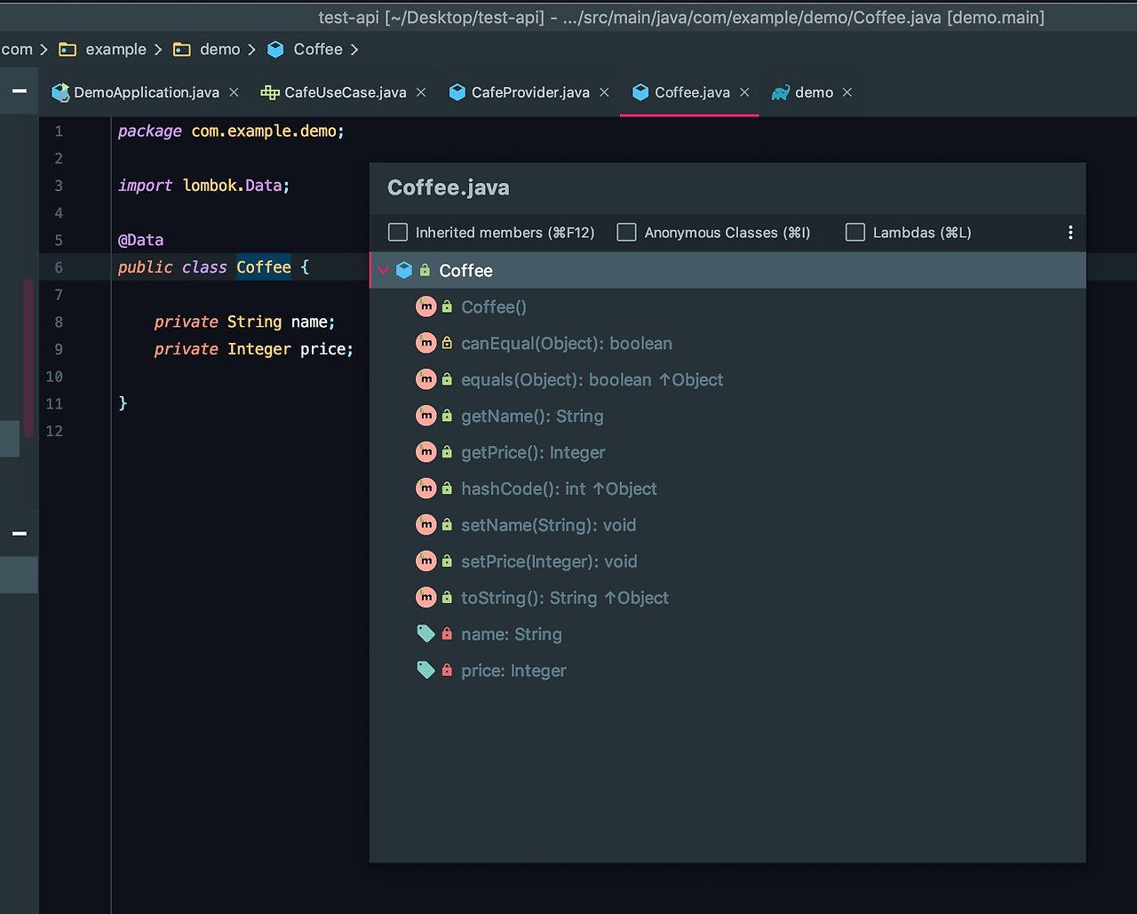Open the structure popup three-dot options menu

point(1070,233)
